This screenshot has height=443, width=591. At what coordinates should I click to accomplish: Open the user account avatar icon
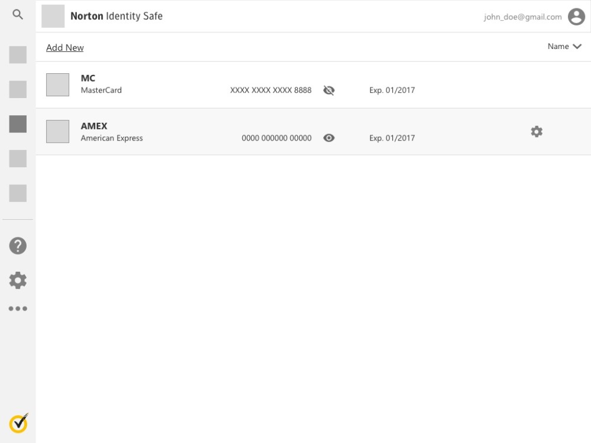click(x=576, y=17)
